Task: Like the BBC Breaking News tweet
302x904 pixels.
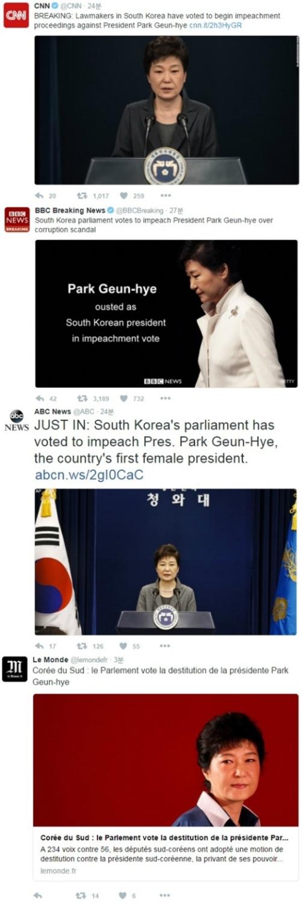Action: (124, 398)
